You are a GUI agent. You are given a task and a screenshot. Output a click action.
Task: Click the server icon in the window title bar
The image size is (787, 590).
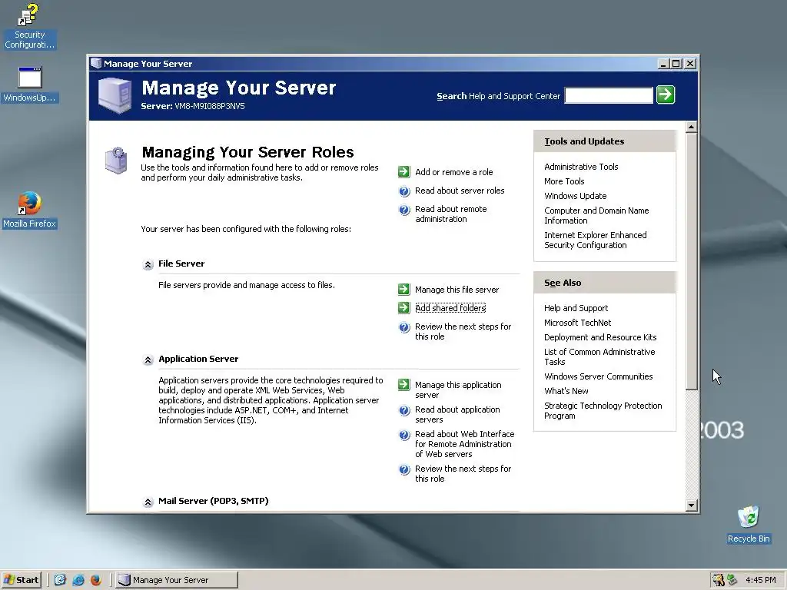point(95,63)
